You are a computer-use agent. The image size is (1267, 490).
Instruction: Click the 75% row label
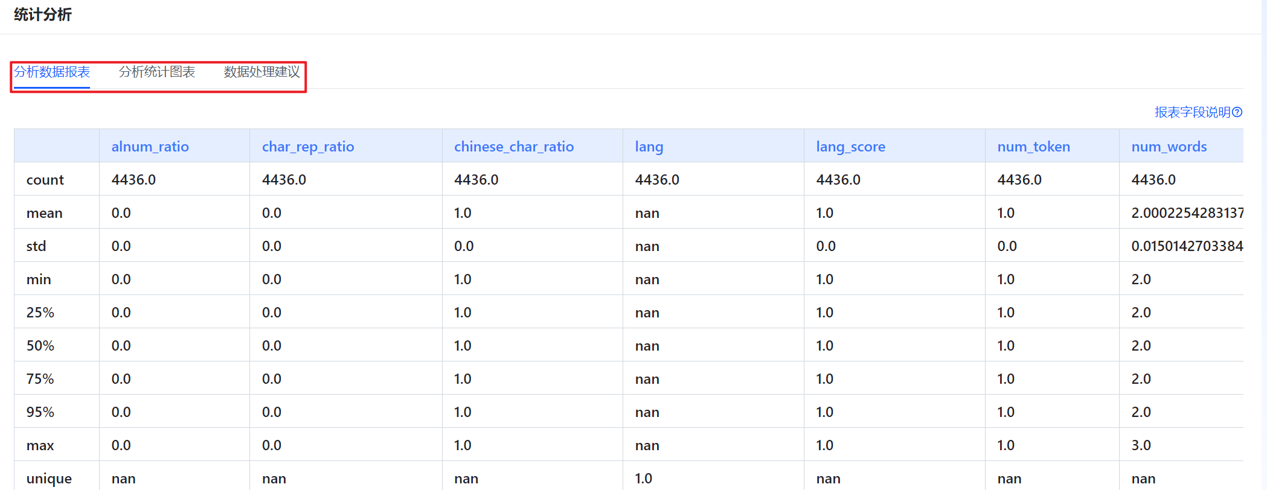tap(40, 379)
